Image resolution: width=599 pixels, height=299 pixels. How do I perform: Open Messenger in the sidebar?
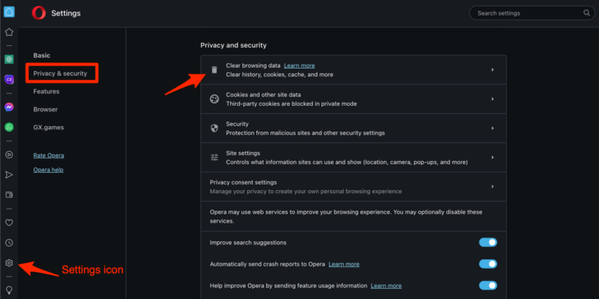point(9,107)
